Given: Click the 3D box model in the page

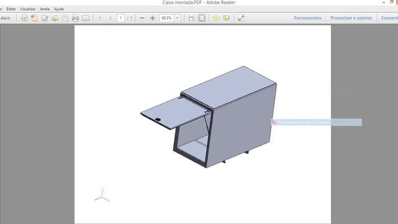Looking at the screenshot, I should point(209,117).
